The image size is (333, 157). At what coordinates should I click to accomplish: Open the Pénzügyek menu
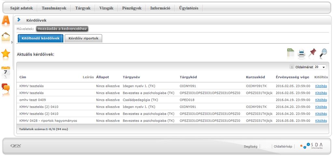coord(132,8)
